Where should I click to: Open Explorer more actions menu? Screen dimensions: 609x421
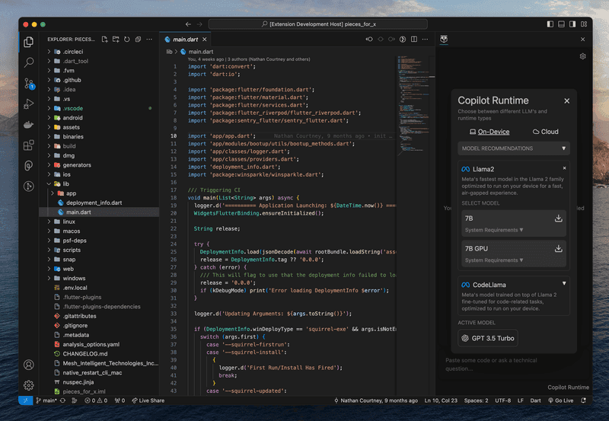coord(149,40)
